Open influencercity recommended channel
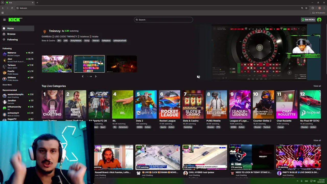The width and height of the screenshot is (327, 184). click(18, 108)
